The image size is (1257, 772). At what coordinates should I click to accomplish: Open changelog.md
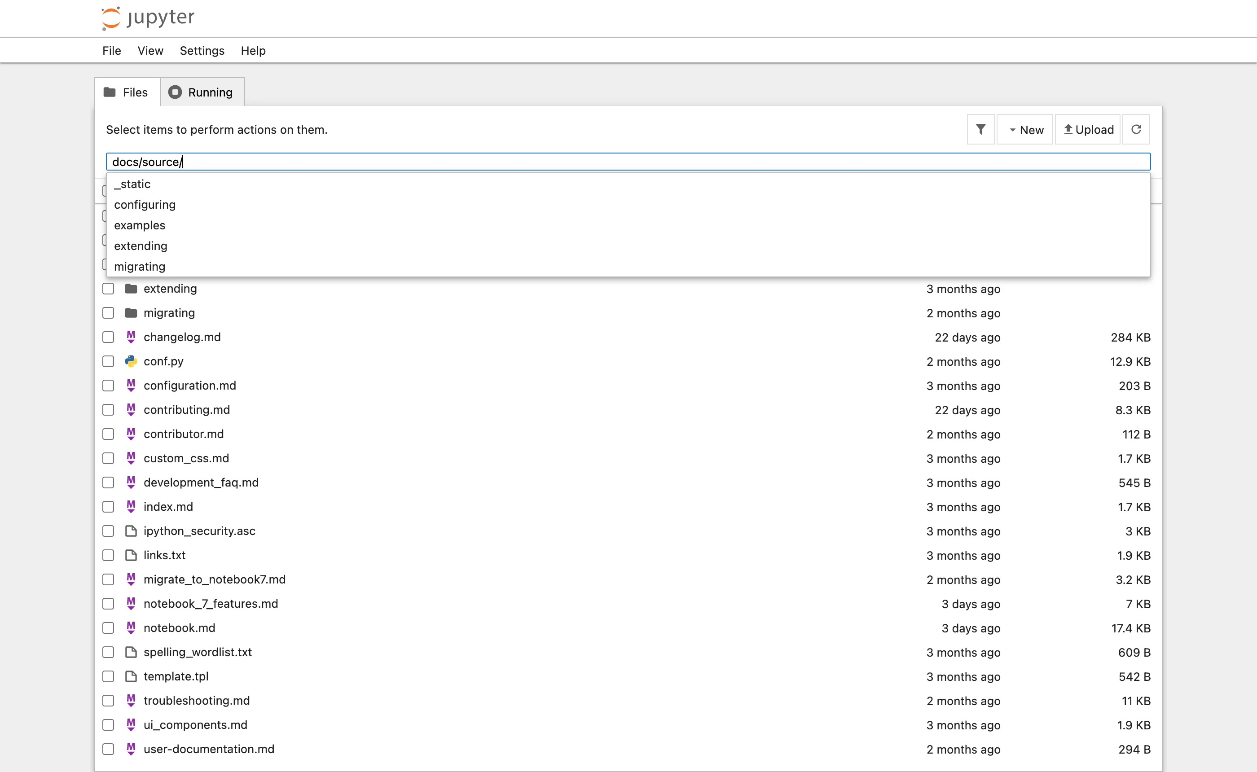(182, 338)
